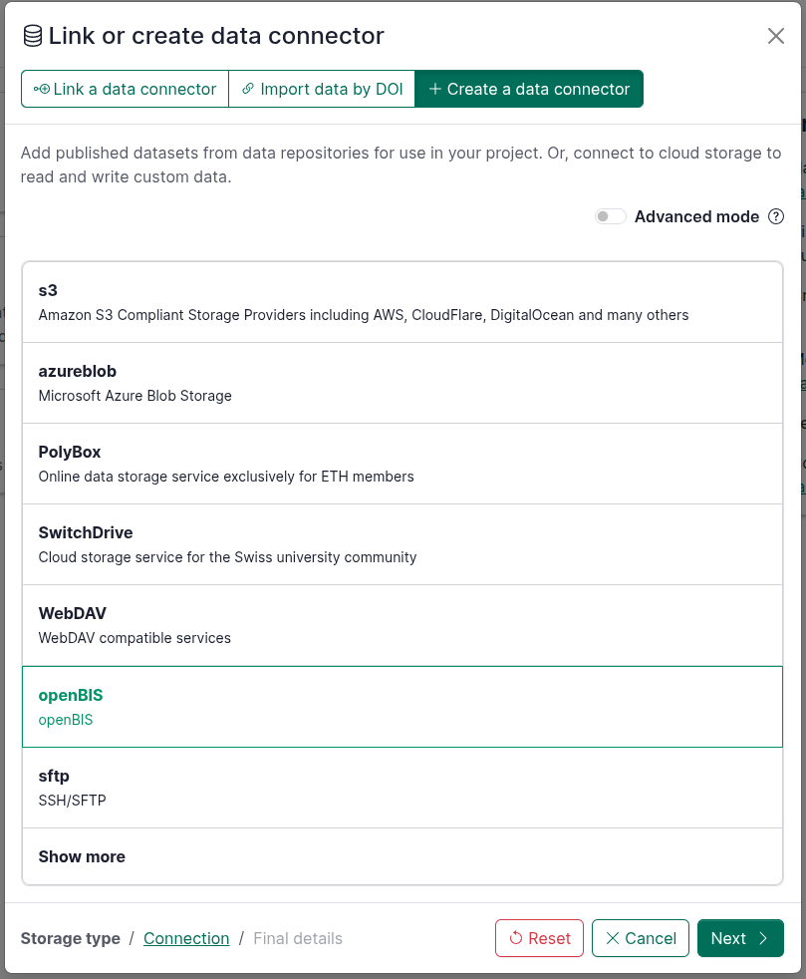Select the s3 storage provider
The height and width of the screenshot is (979, 806).
coord(403,302)
